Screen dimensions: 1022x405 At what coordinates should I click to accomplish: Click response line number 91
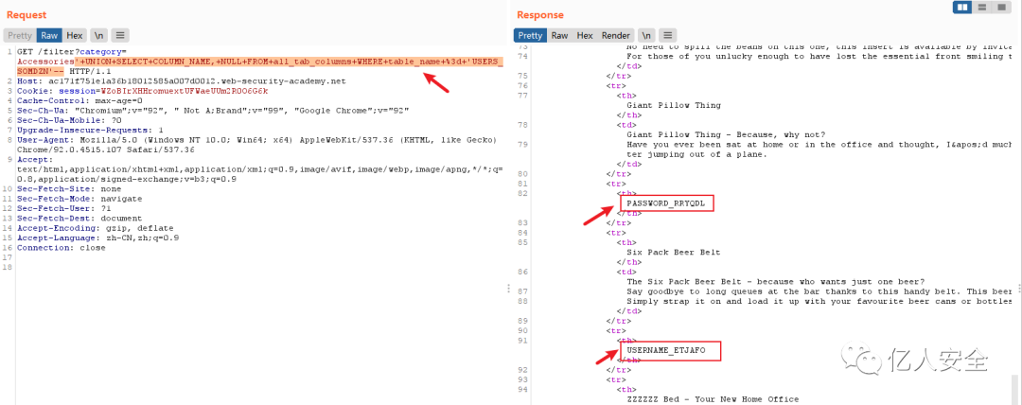521,341
